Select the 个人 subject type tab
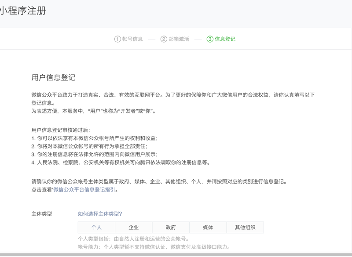 tap(96, 228)
